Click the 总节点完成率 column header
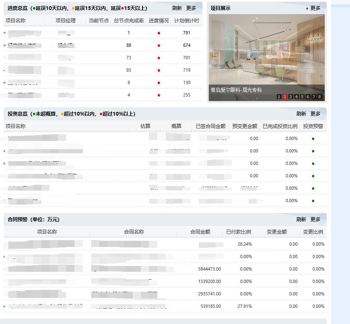Viewport: 350px width, 324px height. click(128, 21)
